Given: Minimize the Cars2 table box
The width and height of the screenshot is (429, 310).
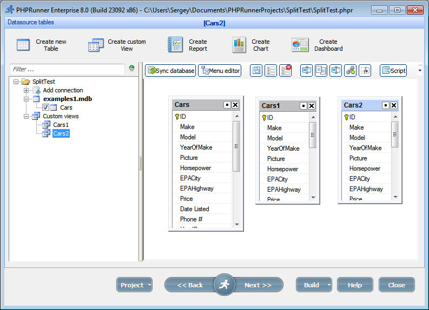Looking at the screenshot, I should click(x=386, y=105).
